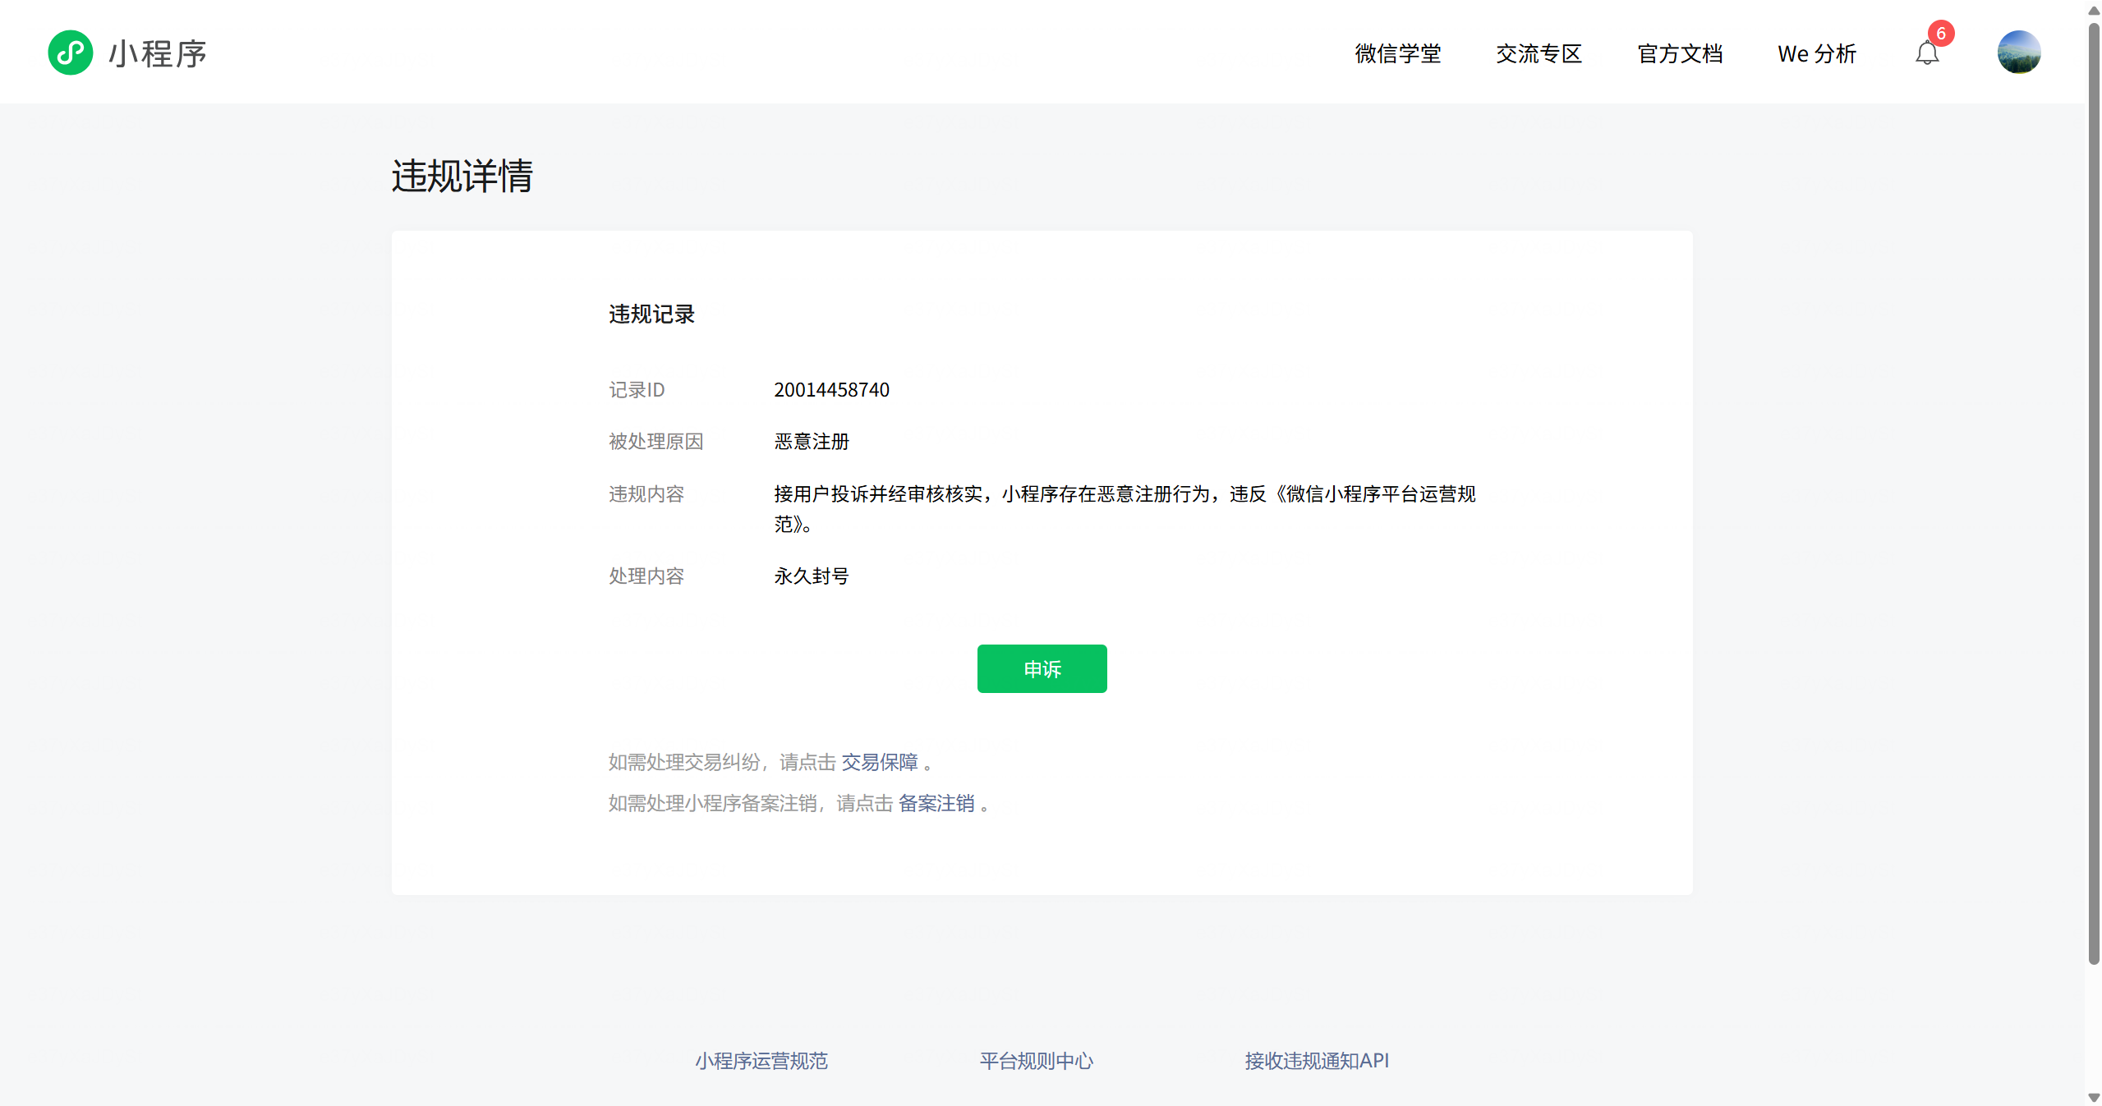The image size is (2102, 1106).
Task: Open 平台规则中心 footer link
Action: [1036, 1061]
